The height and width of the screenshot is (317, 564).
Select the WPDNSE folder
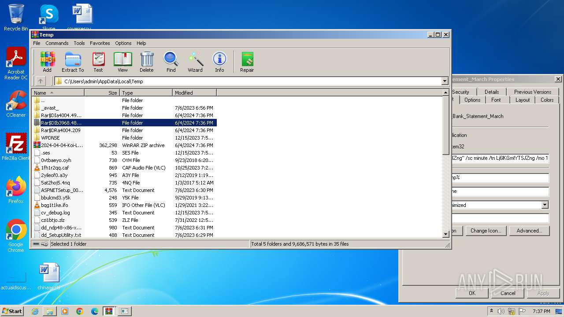coord(124,138)
